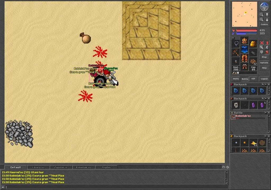Minimize the third Backpack container
The image size is (271, 190).
[x=266, y=136]
